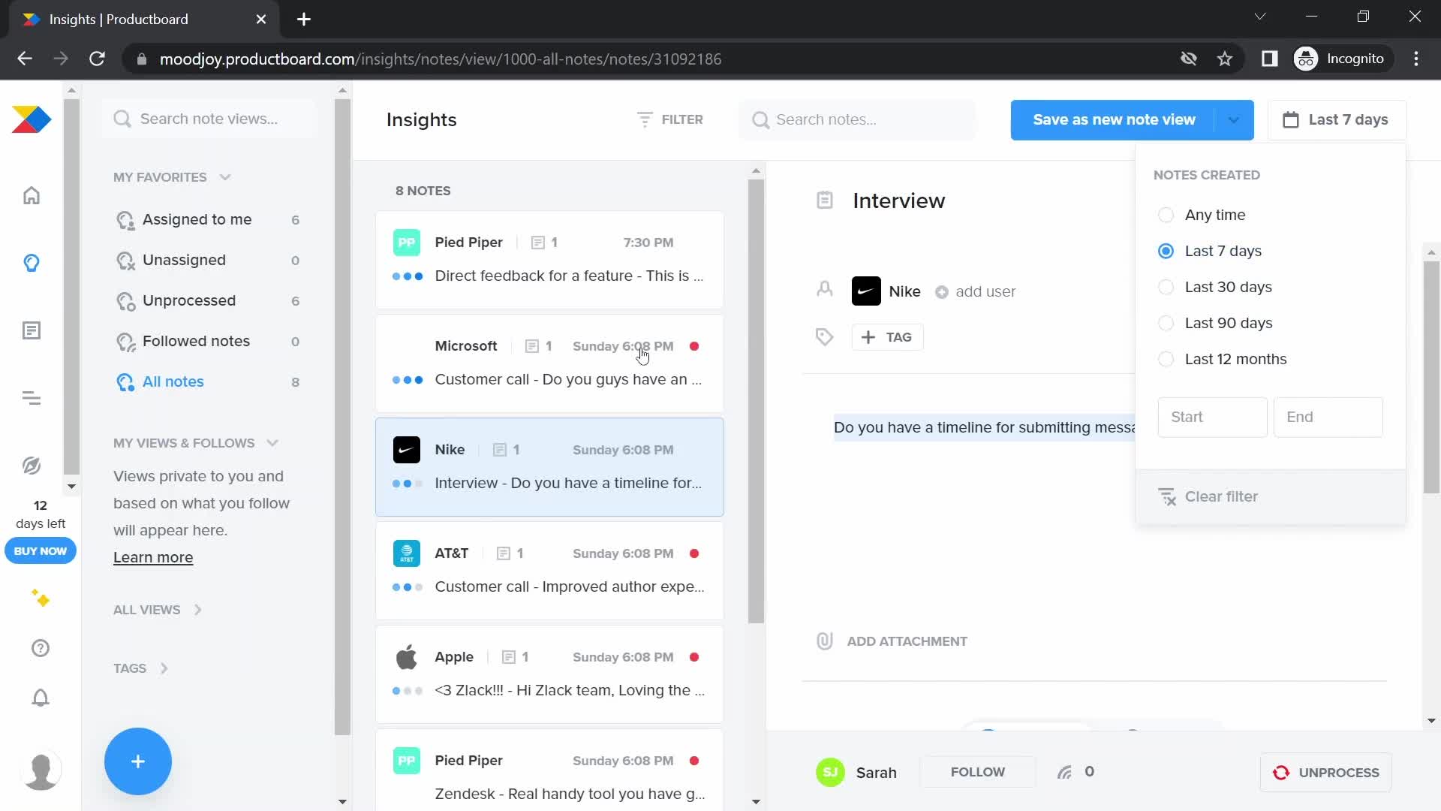The width and height of the screenshot is (1441, 811).
Task: Collapse MY FAVORITES section
Action: tap(225, 177)
